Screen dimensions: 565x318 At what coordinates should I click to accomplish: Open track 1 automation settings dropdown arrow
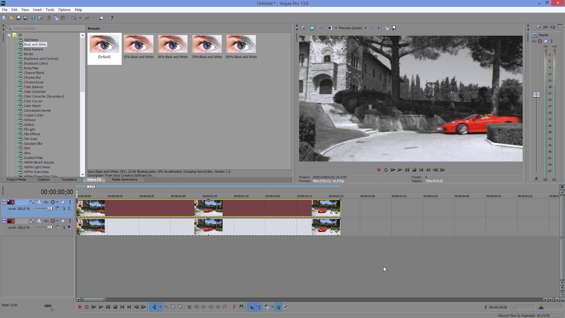57,202
